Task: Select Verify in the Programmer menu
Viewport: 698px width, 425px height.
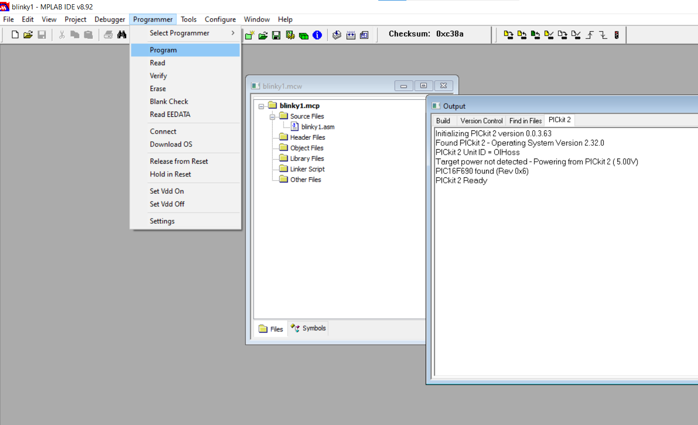Action: tap(186, 76)
